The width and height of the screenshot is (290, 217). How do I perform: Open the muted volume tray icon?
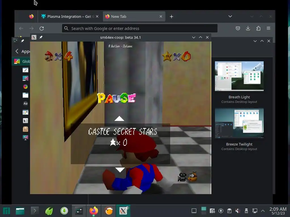coord(238,211)
